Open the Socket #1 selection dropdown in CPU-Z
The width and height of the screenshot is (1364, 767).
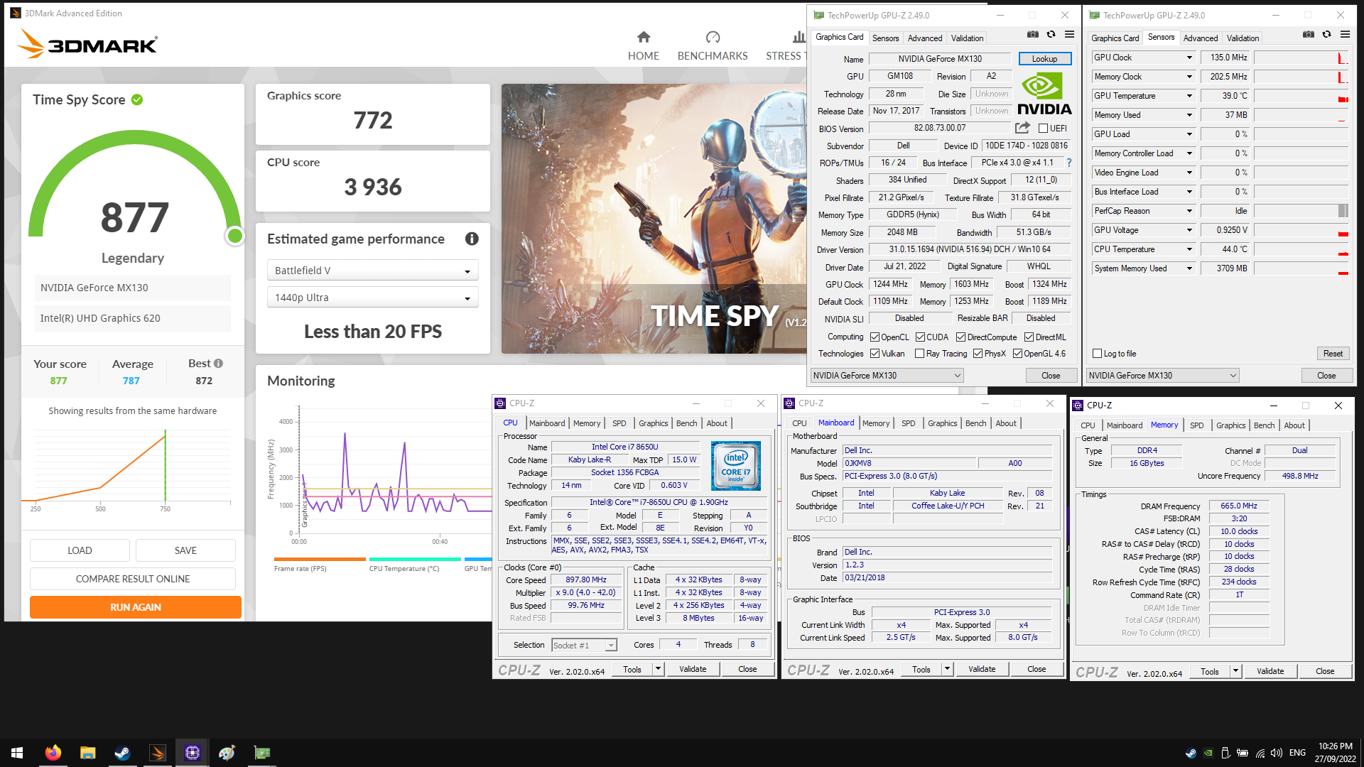[x=585, y=646]
